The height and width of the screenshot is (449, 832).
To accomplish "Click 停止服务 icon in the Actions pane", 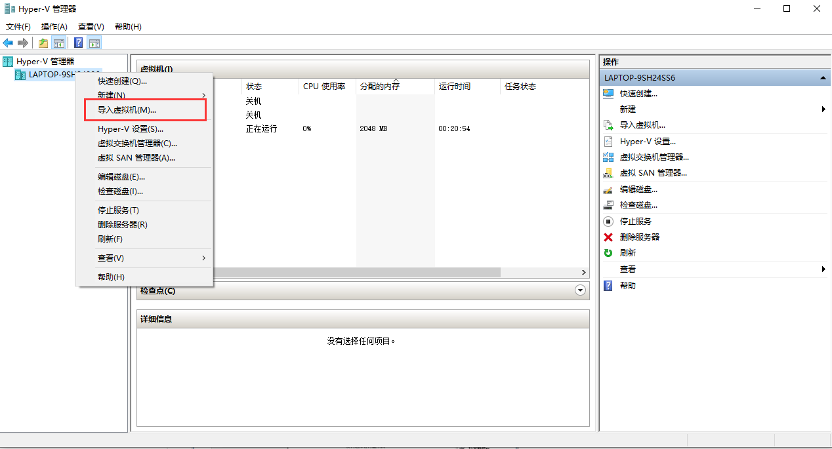I will [x=608, y=222].
